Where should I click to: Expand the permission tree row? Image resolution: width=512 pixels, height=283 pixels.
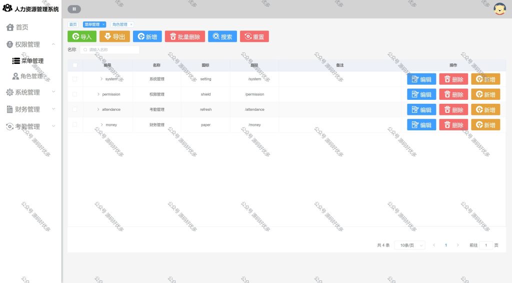click(x=98, y=94)
